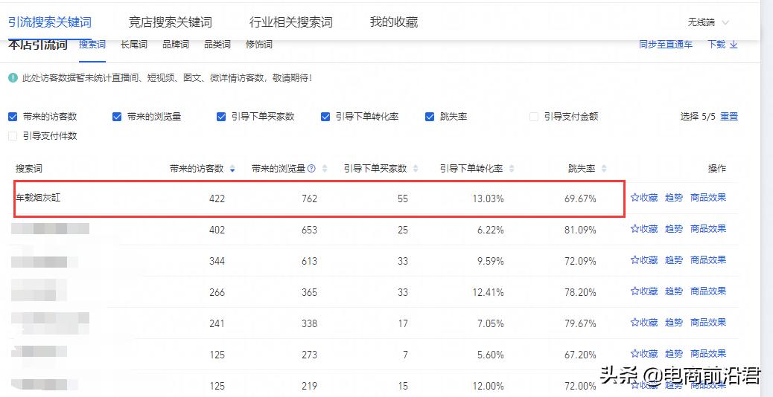Click 同步至直通车 link
Screen dimensions: 773x397
pyautogui.click(x=666, y=45)
